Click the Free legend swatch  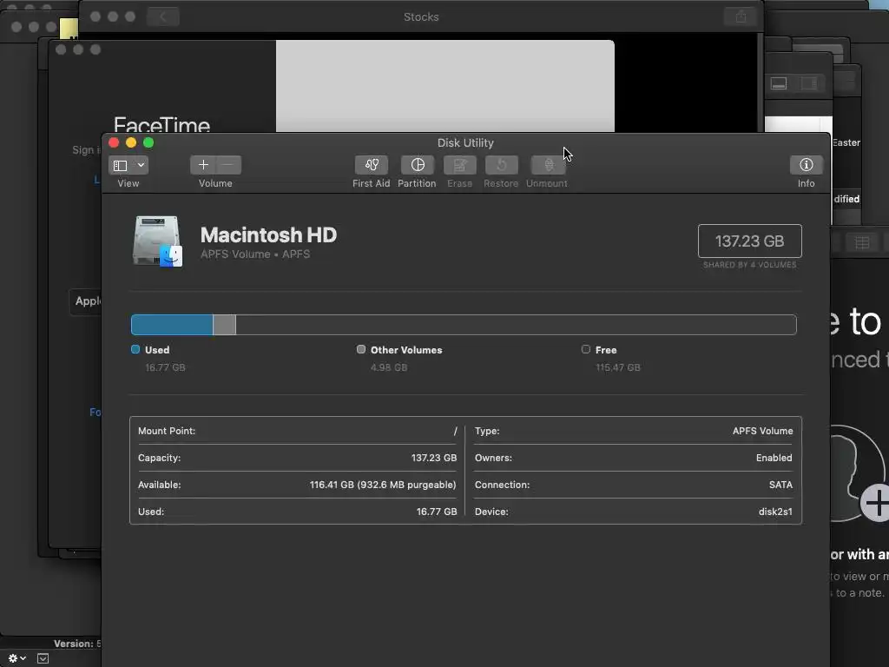(x=586, y=349)
